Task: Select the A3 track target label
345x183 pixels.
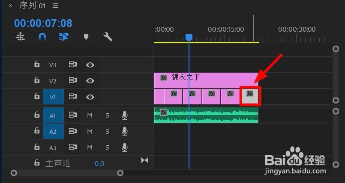Action: pyautogui.click(x=53, y=148)
